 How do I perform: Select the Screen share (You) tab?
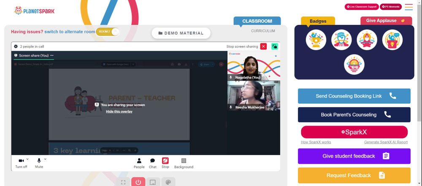coord(34,55)
